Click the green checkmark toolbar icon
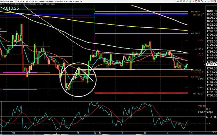 (x=184, y=1)
